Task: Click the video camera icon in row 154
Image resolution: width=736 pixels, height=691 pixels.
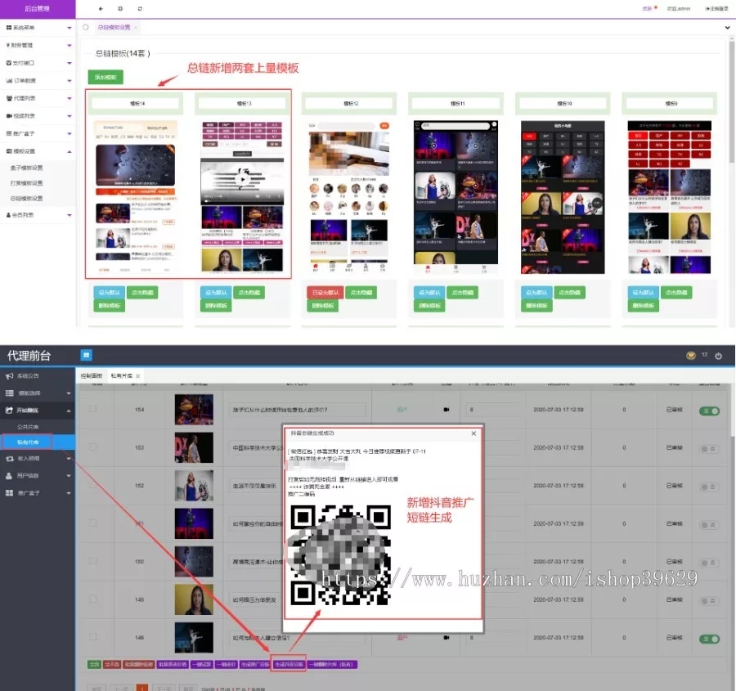Action: pyautogui.click(x=447, y=409)
